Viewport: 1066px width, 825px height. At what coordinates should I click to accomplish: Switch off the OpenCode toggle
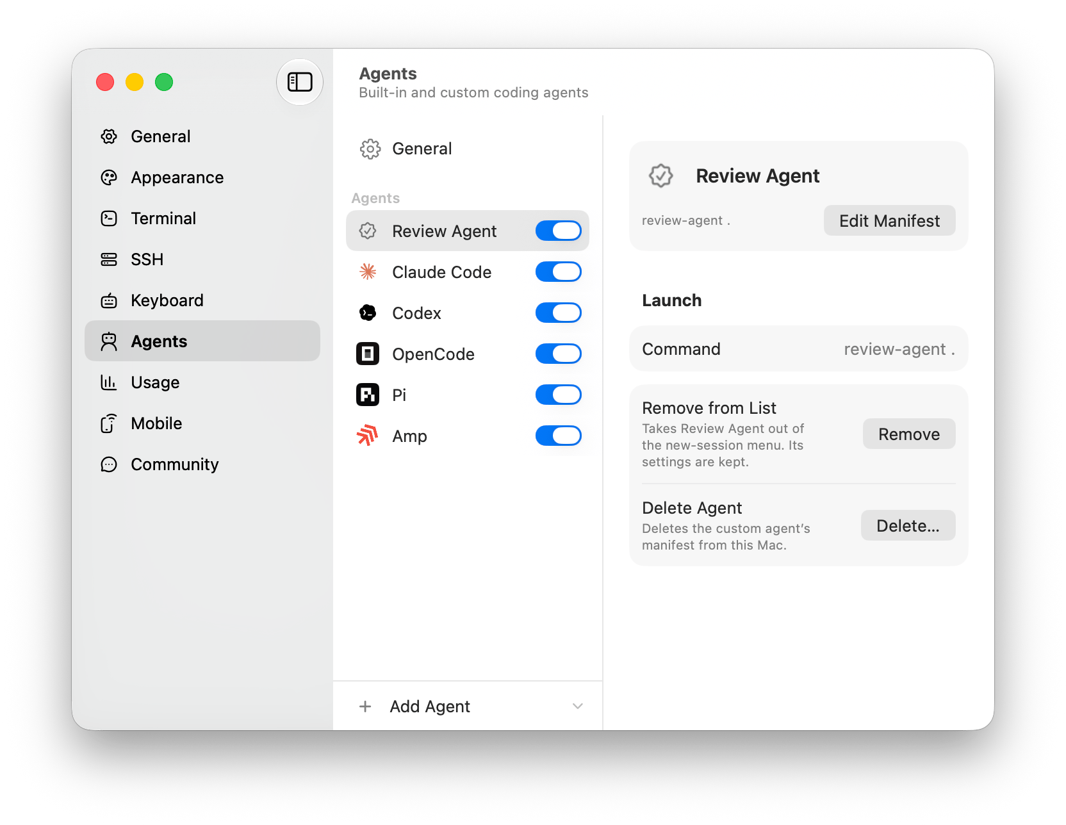(559, 354)
